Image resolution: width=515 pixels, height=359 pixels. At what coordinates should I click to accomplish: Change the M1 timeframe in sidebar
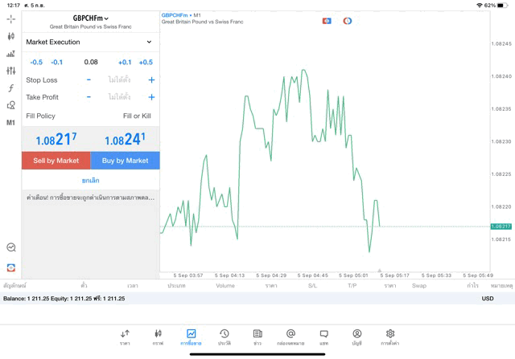[11, 123]
